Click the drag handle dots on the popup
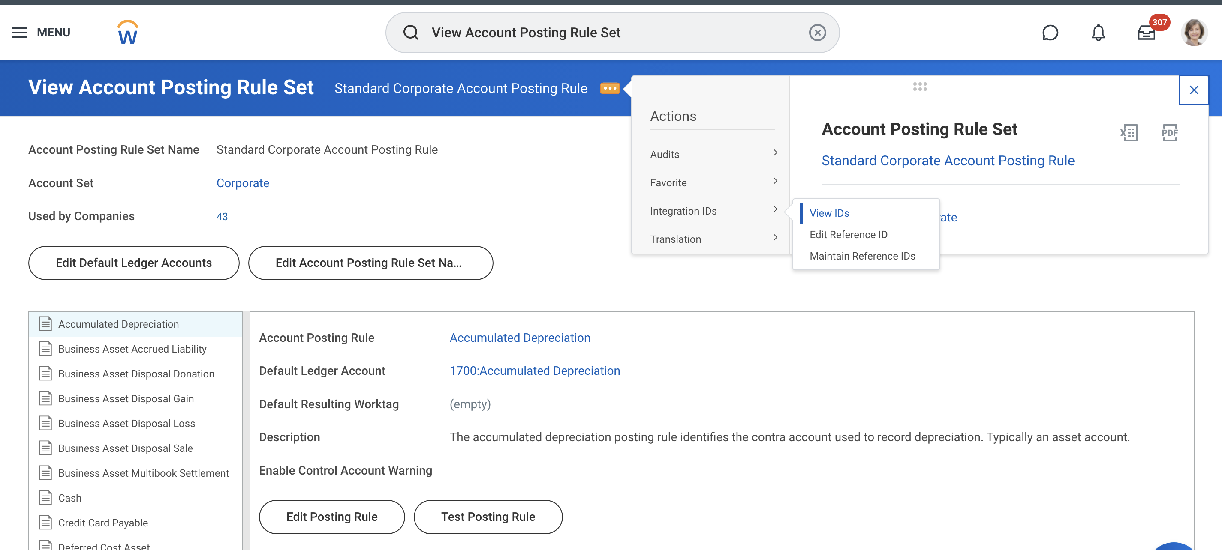The height and width of the screenshot is (550, 1222). pos(919,87)
